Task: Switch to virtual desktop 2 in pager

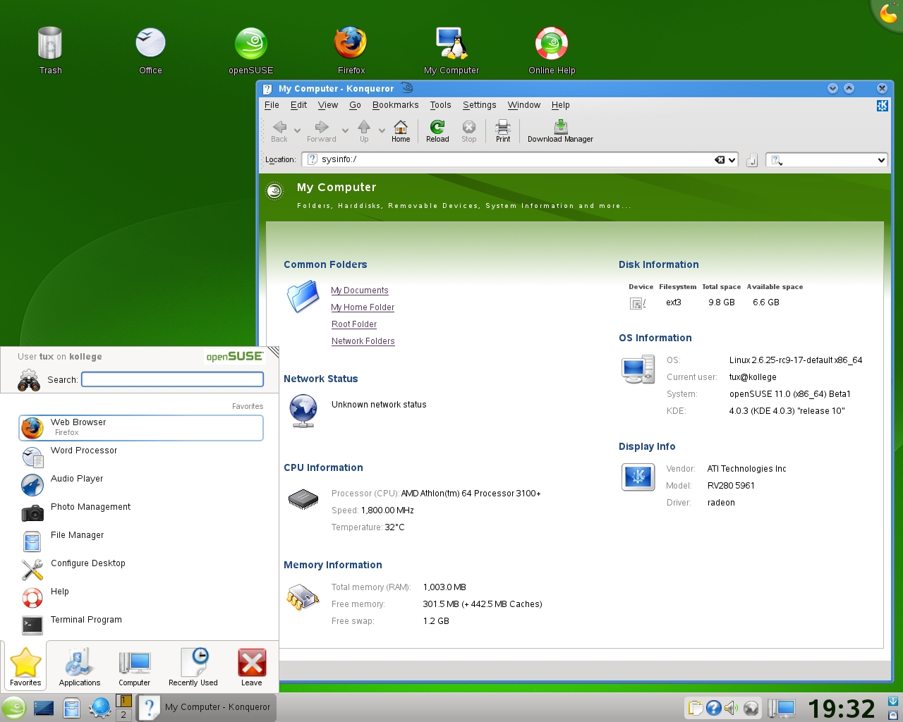Action: [x=123, y=714]
